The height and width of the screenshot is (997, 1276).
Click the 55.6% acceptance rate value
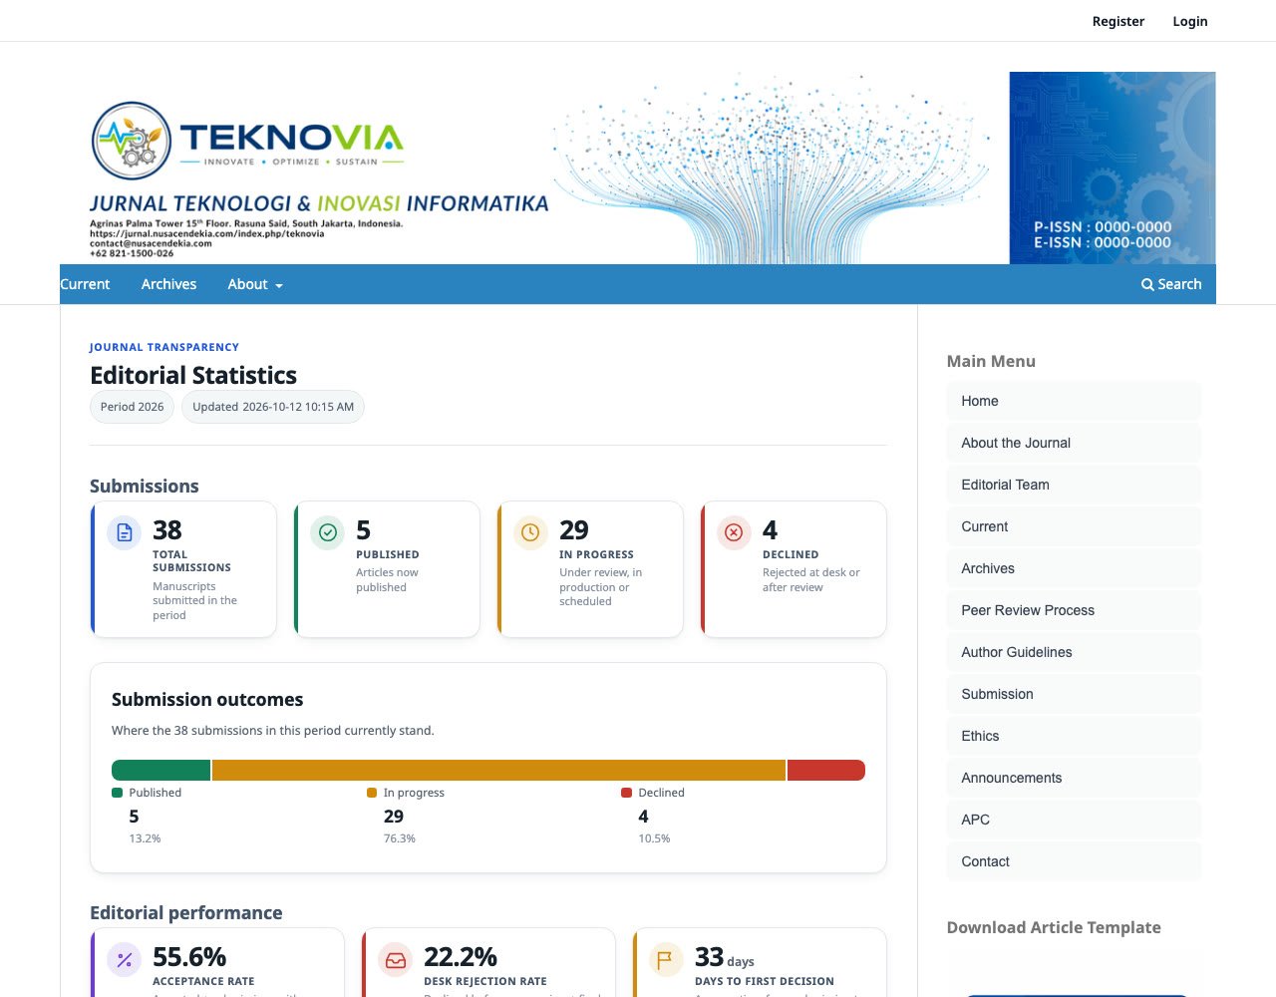point(189,957)
